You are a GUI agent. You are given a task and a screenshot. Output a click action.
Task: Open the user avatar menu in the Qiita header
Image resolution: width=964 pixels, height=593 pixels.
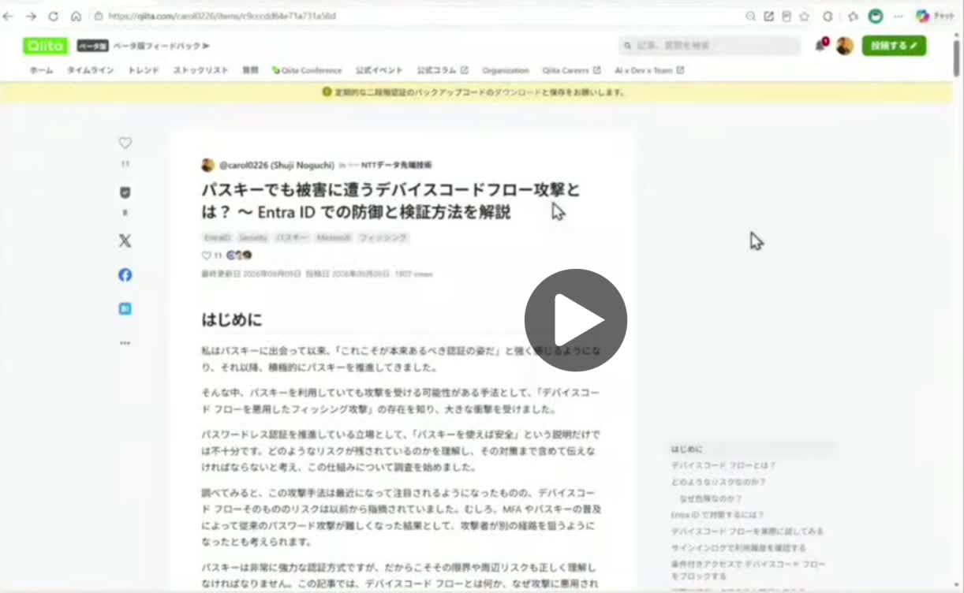845,46
